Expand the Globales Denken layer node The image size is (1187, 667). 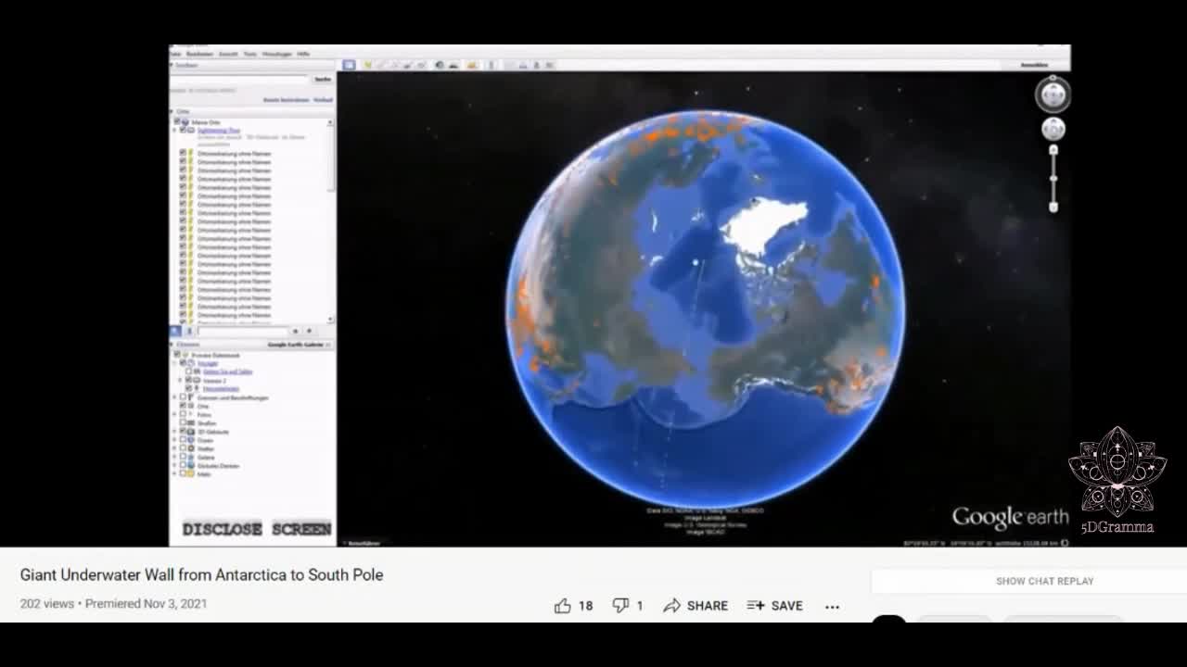[174, 465]
